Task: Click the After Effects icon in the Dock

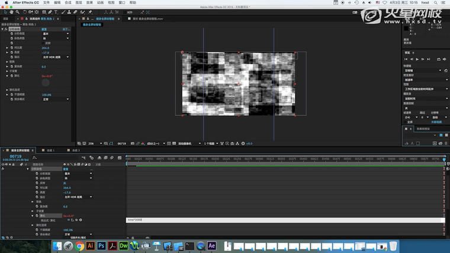Action: 213,245
